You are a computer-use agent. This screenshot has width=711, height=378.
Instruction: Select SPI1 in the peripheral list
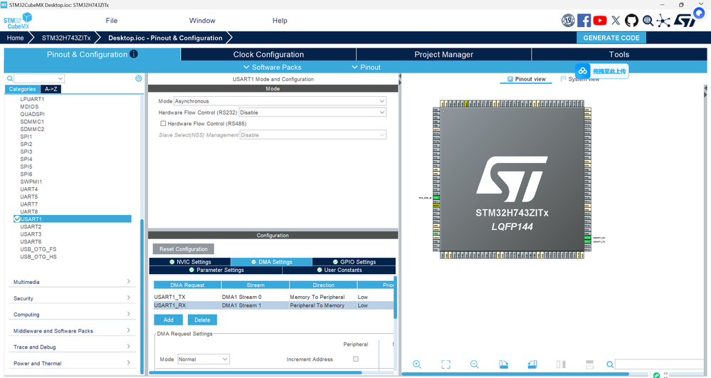[26, 137]
